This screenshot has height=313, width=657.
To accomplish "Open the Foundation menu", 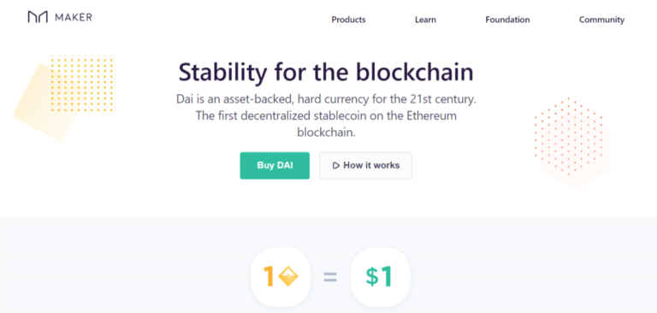I will (507, 20).
